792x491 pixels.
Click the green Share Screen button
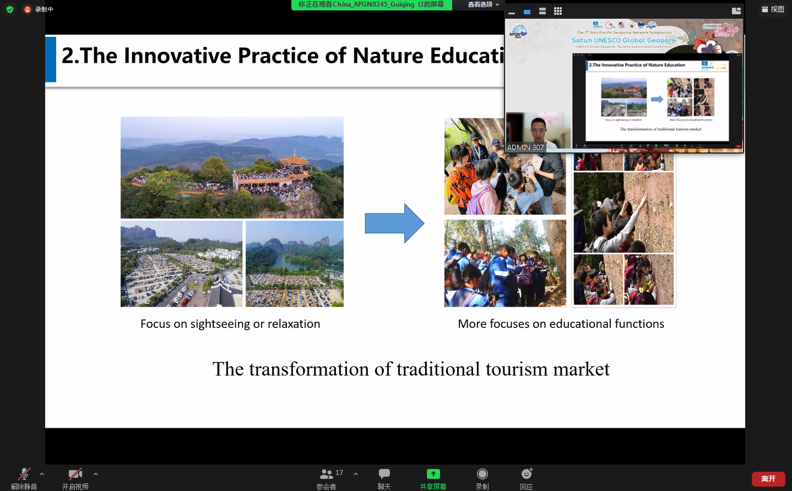point(433,478)
